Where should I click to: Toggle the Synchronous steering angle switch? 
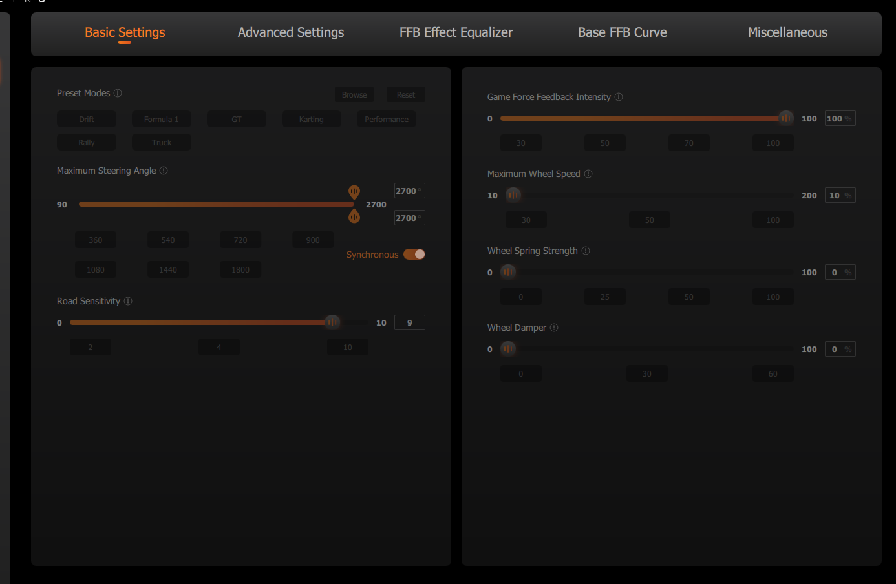(x=414, y=255)
